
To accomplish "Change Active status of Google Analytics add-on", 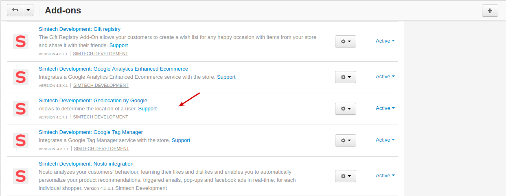I will click(x=385, y=77).
